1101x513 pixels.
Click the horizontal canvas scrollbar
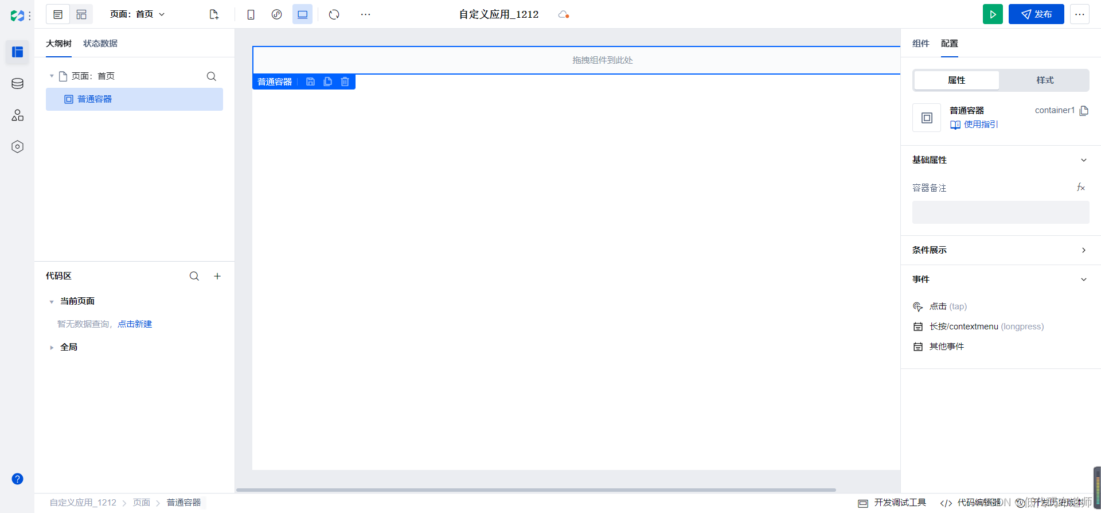[536, 490]
